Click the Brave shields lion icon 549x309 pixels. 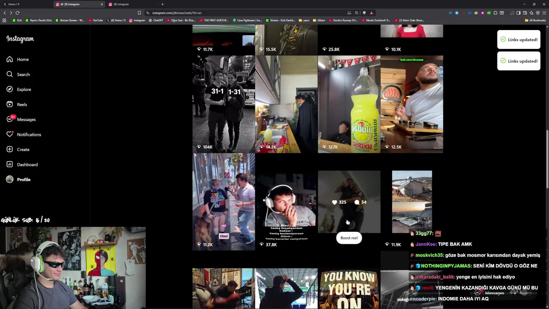coord(364,13)
